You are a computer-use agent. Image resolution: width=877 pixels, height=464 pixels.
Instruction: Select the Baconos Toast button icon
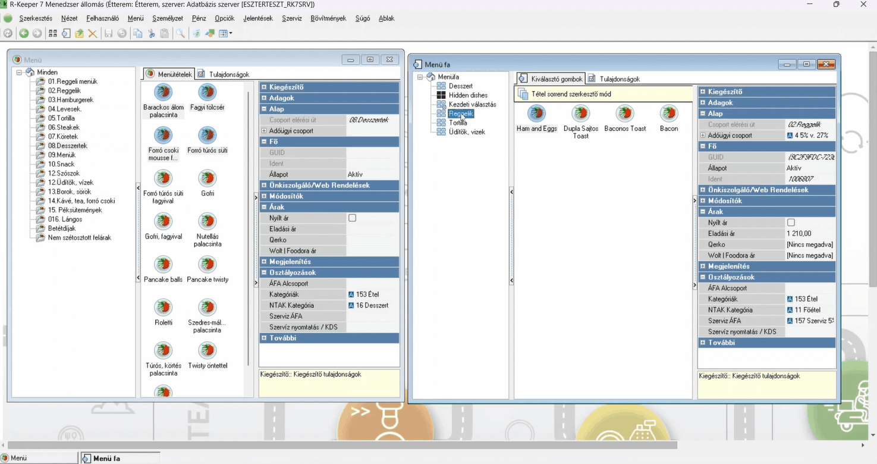point(625,113)
